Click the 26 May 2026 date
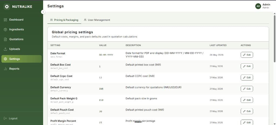The width and height of the screenshot is (276, 125). [216, 55]
